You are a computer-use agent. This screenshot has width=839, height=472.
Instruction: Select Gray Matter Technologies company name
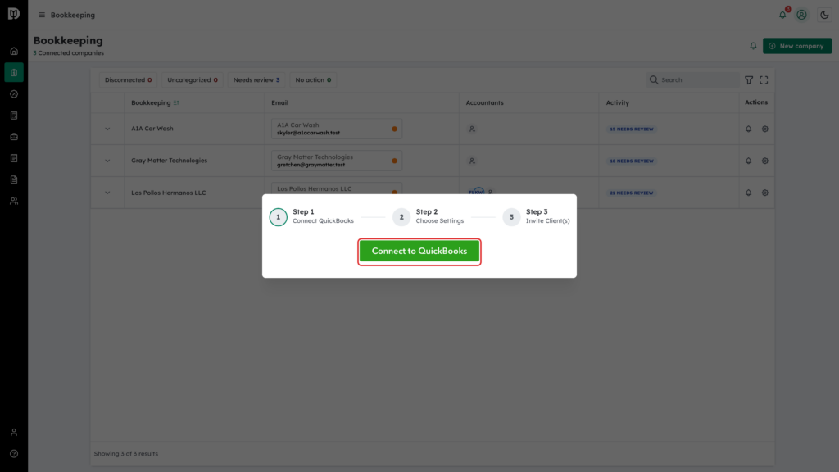tap(169, 161)
